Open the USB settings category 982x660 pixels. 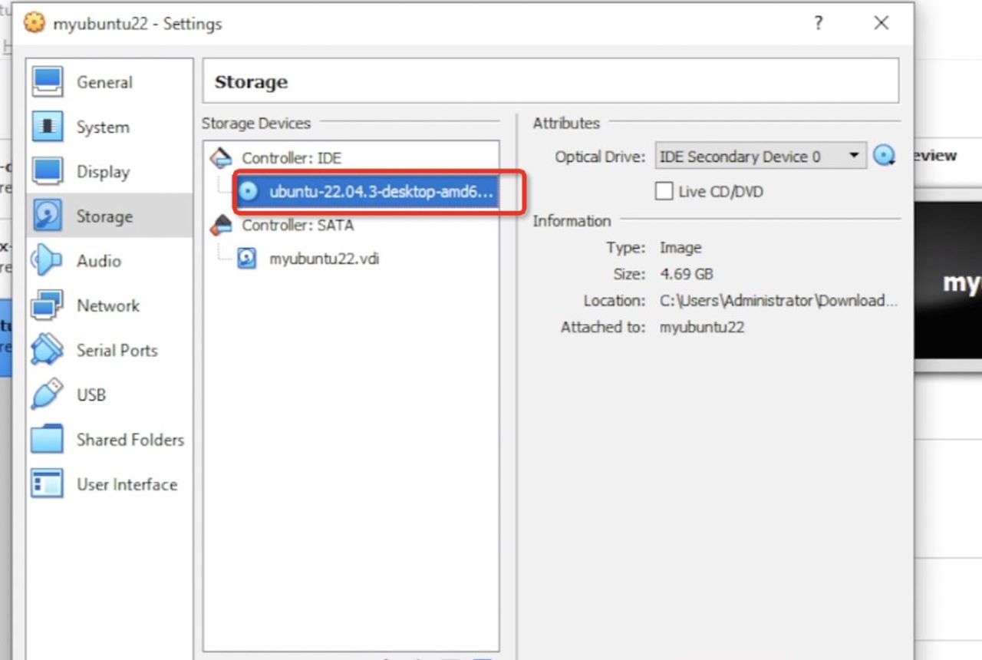(x=109, y=394)
